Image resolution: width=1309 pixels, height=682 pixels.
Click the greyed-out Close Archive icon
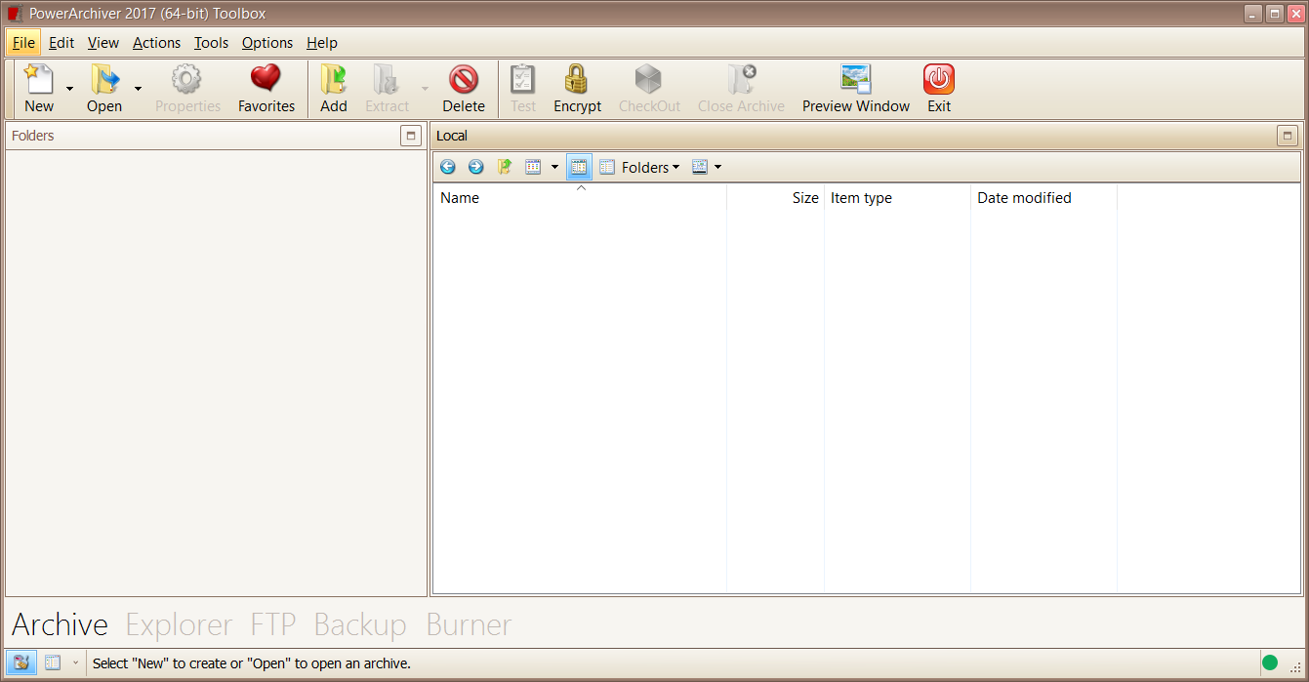[x=741, y=79]
